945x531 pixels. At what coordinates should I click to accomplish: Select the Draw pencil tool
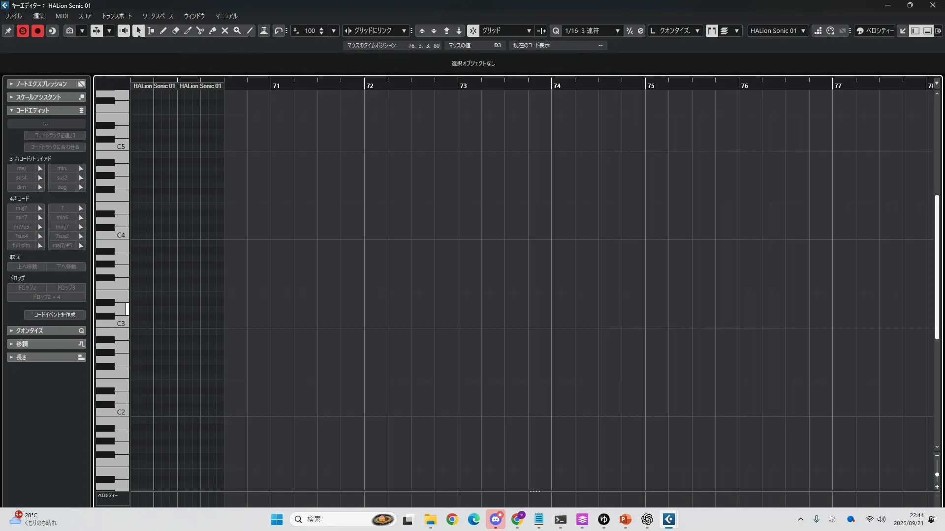[x=163, y=30]
